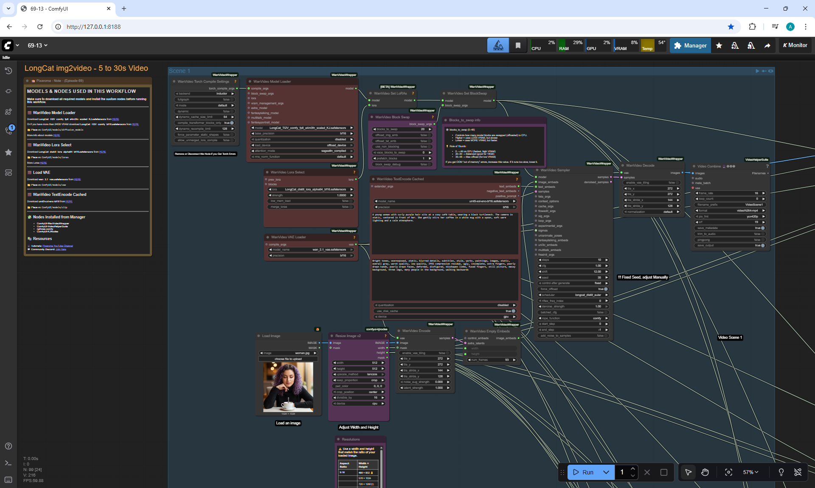Toggle force_offload in WanVideo Sampler
815x488 pixels.
[605, 289]
